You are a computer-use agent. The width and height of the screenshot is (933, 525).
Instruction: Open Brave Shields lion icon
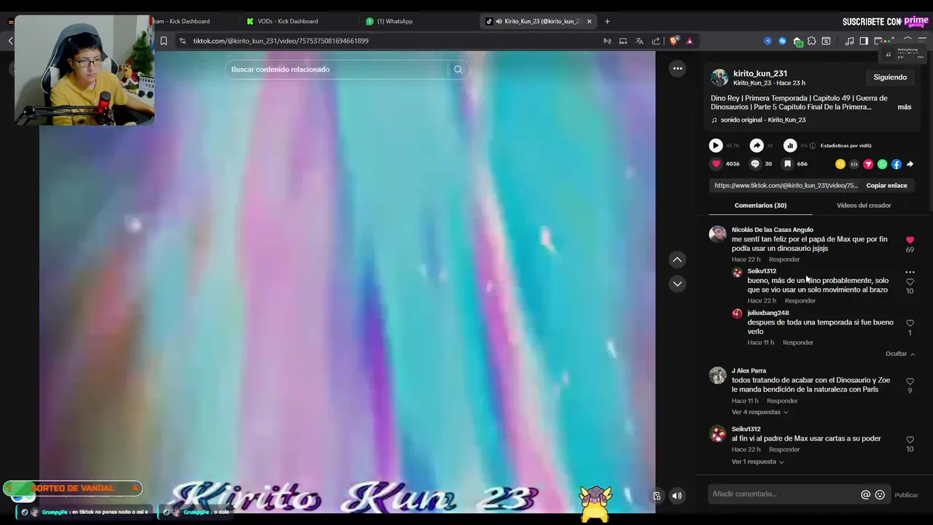(674, 41)
